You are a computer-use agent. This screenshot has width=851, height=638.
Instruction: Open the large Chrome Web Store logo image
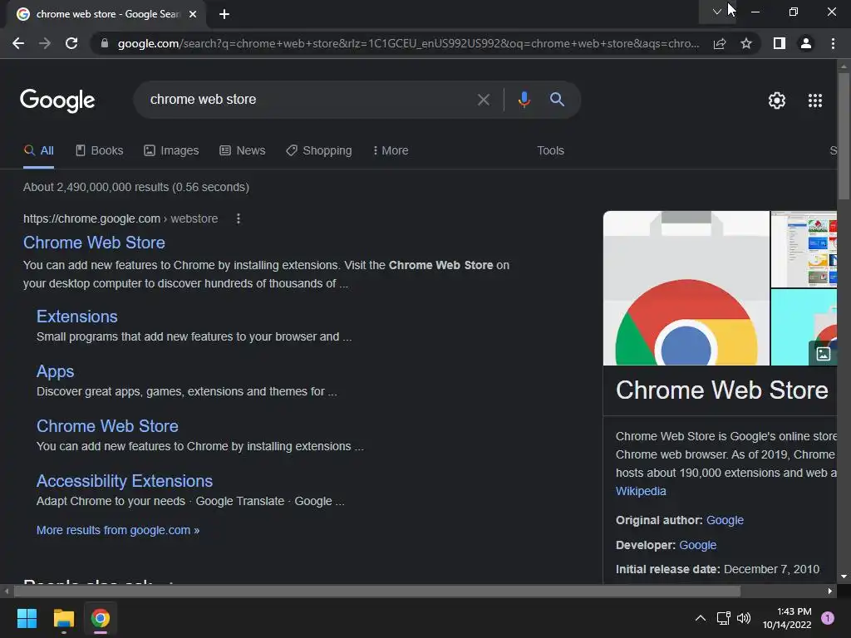686,288
